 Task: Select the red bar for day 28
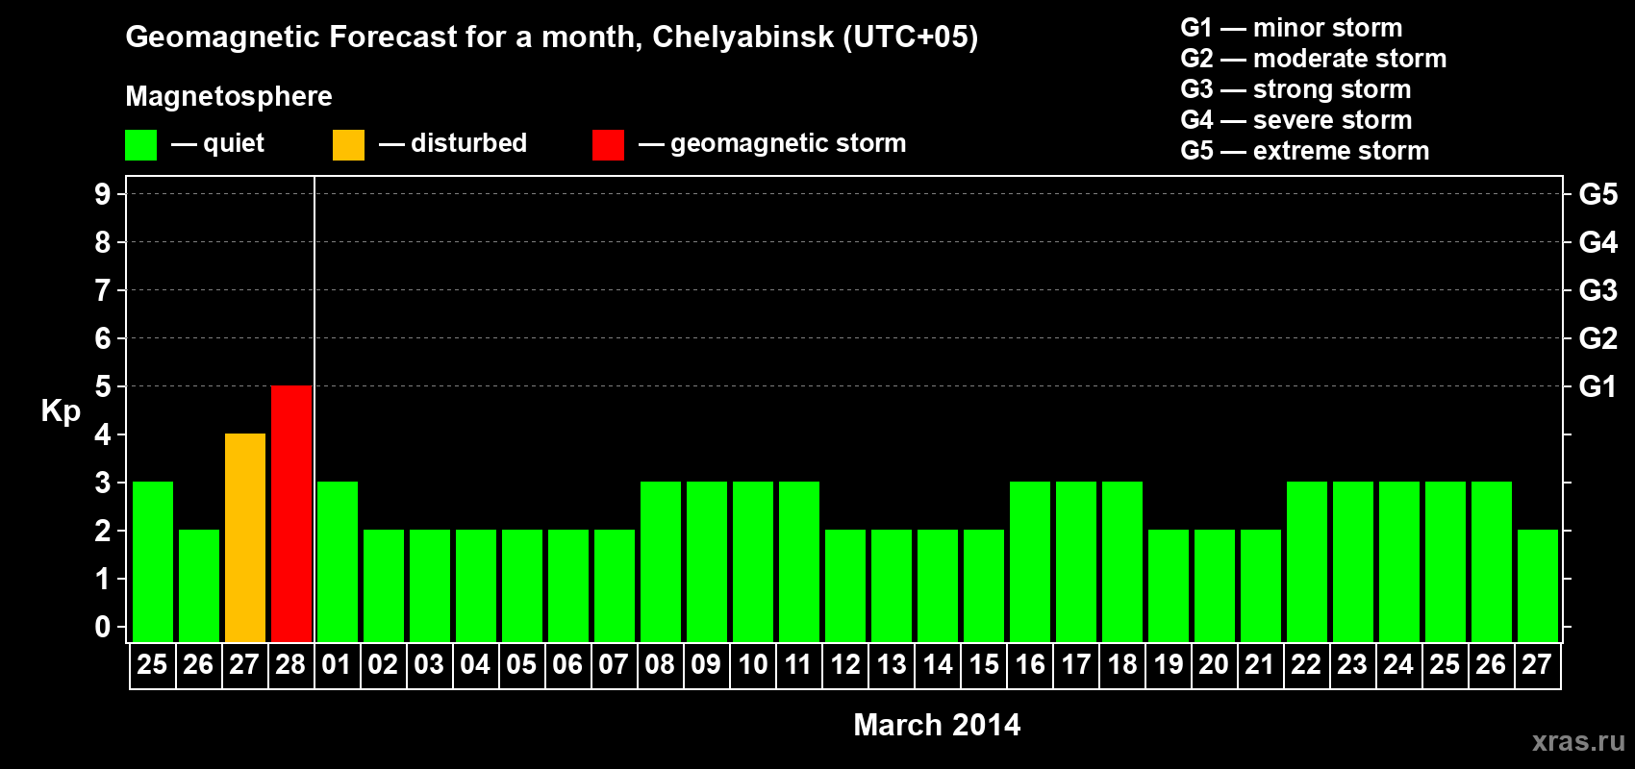[x=291, y=513]
